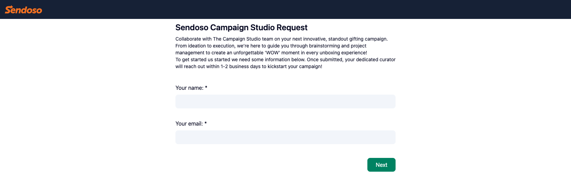Click the "1-2 business days" text line
Viewport: 571px width, 193px height.
point(249,66)
